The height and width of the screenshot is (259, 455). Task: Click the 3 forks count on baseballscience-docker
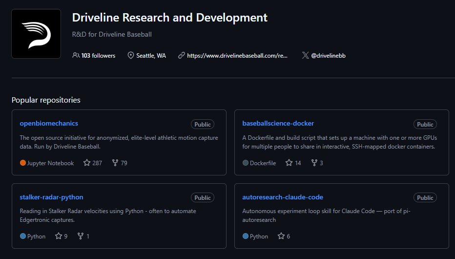[x=321, y=163]
